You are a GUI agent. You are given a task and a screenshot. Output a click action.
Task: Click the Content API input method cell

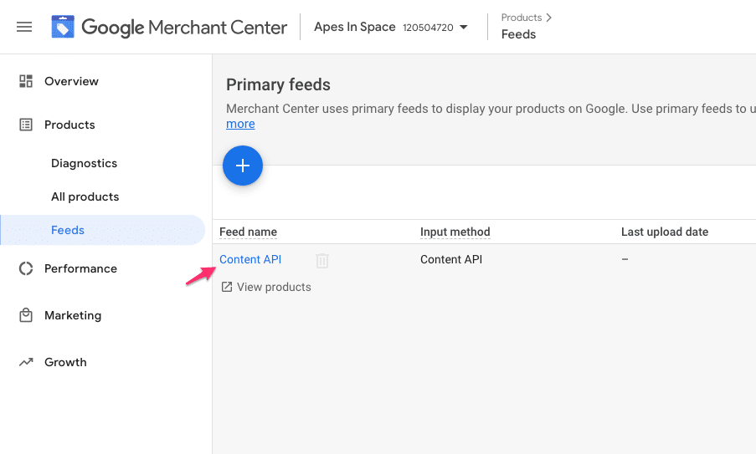click(451, 259)
